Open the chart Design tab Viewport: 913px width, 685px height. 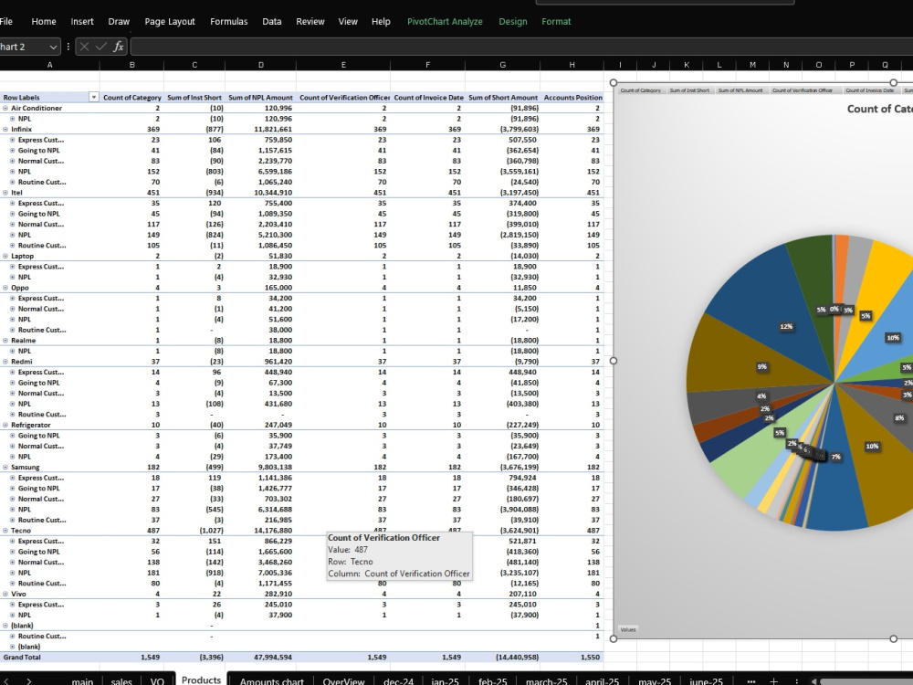click(513, 22)
